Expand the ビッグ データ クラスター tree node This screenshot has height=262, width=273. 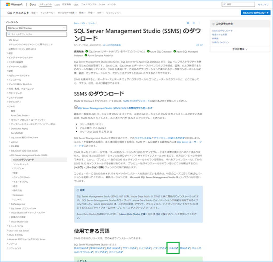pos(7,57)
